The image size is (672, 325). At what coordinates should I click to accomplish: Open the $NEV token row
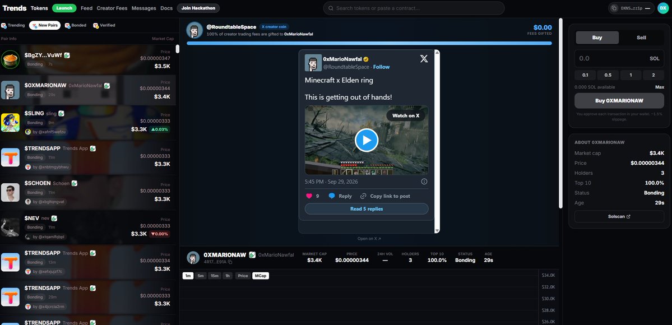[88, 227]
